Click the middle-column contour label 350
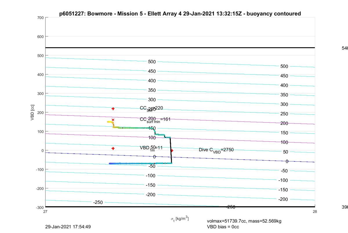Viewport: 348px width, 233px height. (152, 90)
